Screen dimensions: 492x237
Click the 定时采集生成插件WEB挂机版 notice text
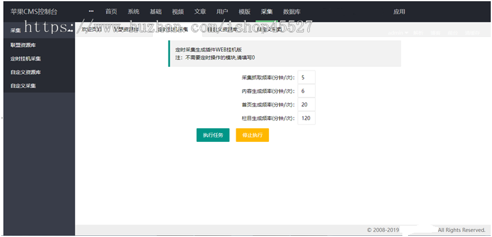(209, 50)
